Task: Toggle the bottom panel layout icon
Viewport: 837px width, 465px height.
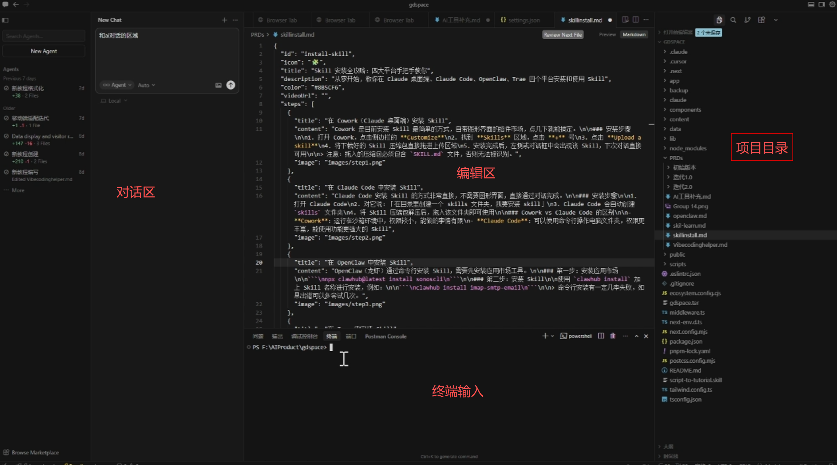Action: click(x=811, y=5)
